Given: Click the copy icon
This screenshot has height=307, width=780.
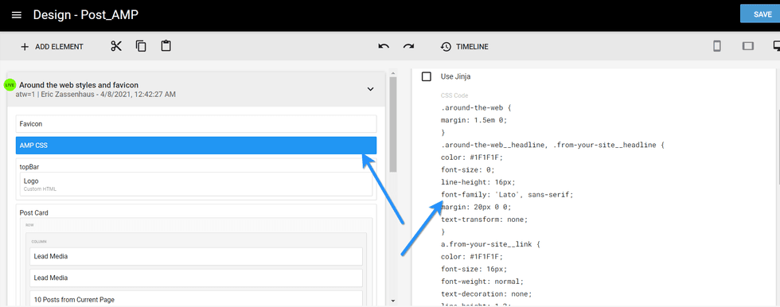Looking at the screenshot, I should [x=141, y=46].
